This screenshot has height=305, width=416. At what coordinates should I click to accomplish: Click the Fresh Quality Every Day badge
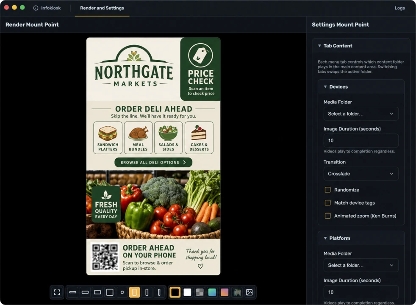(x=106, y=204)
